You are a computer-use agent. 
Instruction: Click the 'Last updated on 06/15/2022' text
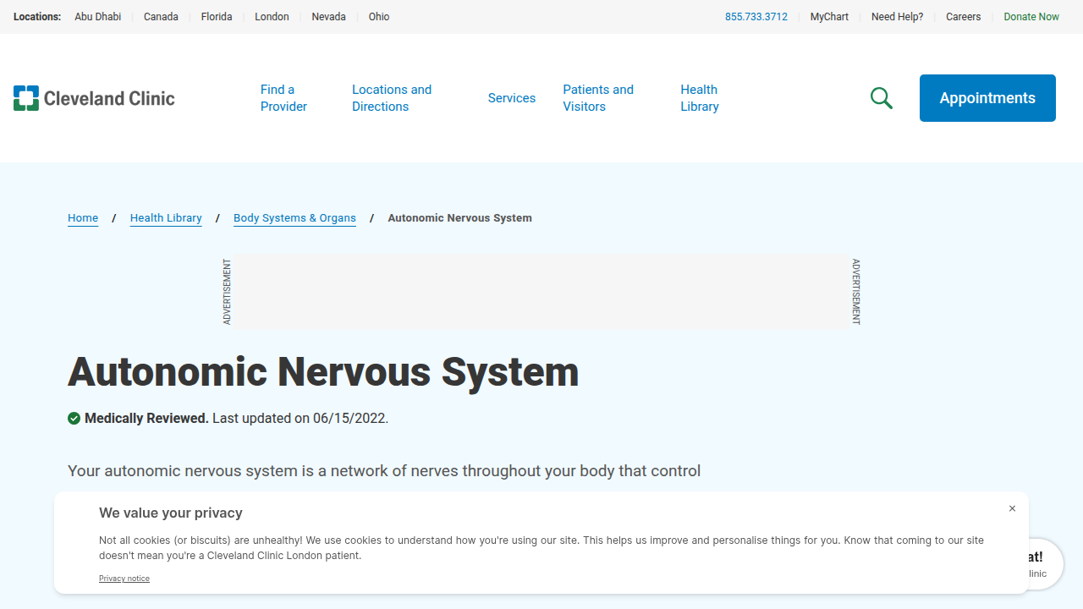point(300,418)
